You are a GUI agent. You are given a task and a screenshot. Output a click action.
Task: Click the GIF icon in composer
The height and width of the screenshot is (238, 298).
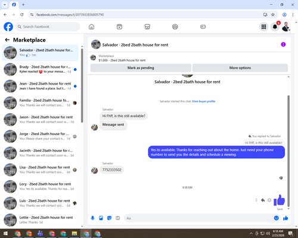(118, 218)
